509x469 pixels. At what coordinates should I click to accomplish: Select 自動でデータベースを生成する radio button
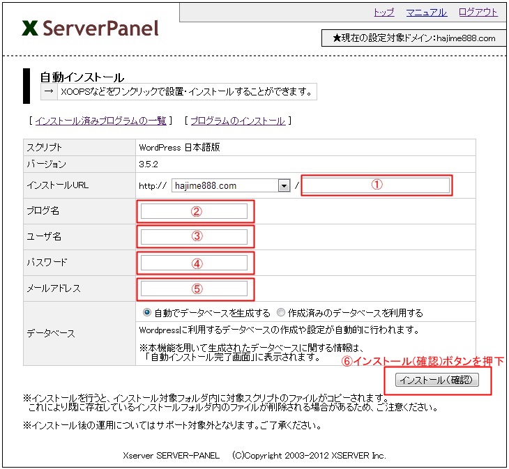[147, 312]
